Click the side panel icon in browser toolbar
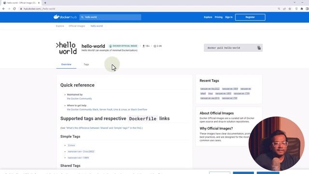309x174 pixels. [x=307, y=9]
